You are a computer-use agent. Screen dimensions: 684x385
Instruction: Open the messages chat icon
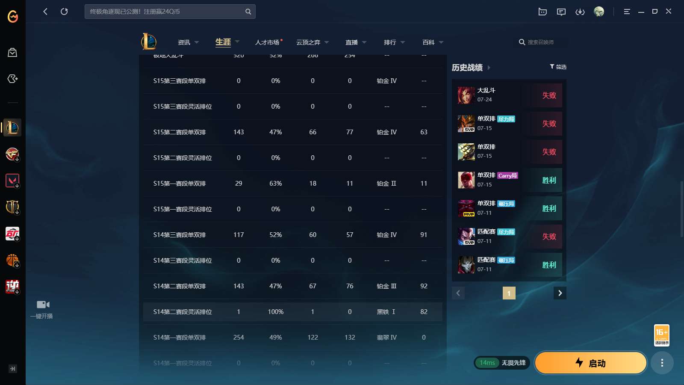pos(561,12)
